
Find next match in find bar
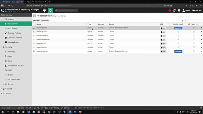[23, 108]
